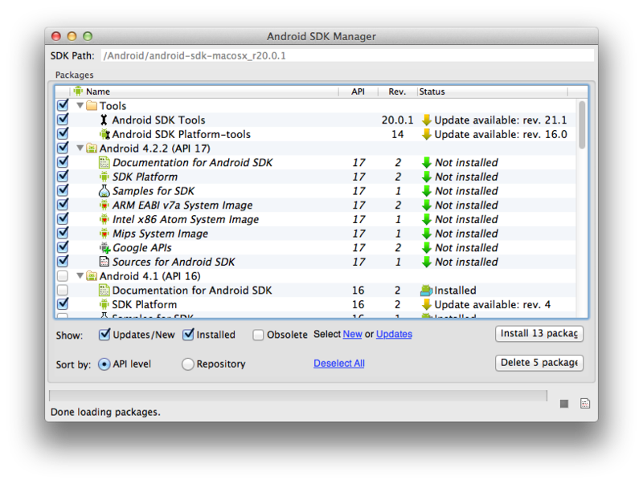The height and width of the screenshot is (484, 643).
Task: Click the API 16 SDK Platform android icon
Action: click(x=104, y=305)
